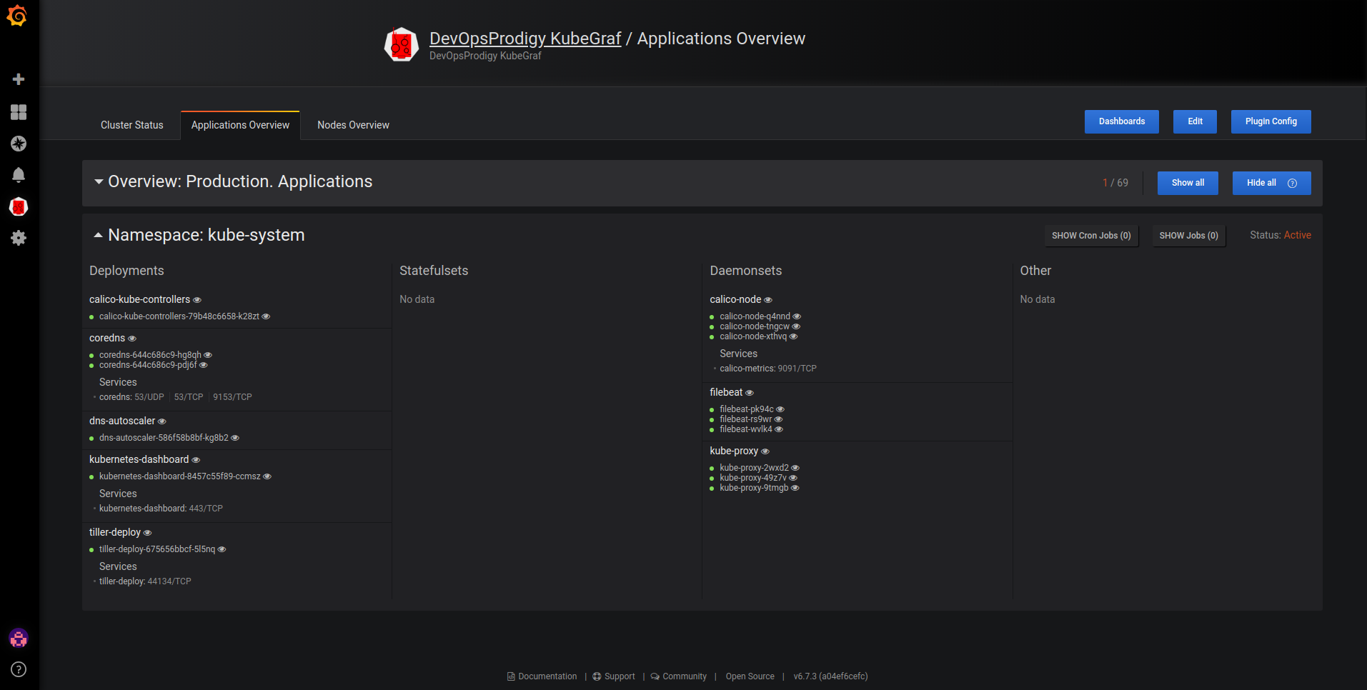The width and height of the screenshot is (1367, 690).
Task: Click the 1 / 69 namespace counter
Action: tap(1115, 183)
